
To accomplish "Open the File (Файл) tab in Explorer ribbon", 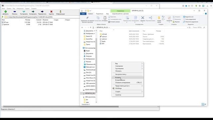I will click(83, 14).
